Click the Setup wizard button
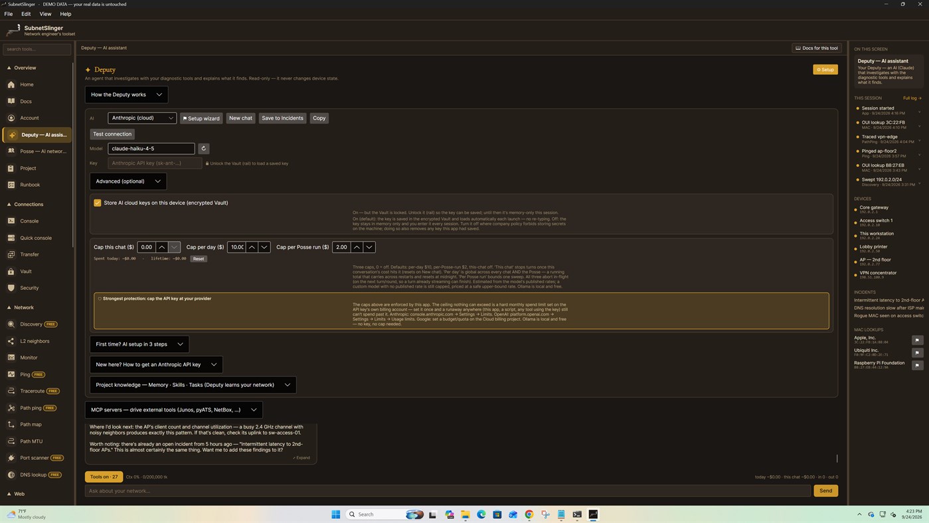Image resolution: width=929 pixels, height=523 pixels. click(x=201, y=118)
